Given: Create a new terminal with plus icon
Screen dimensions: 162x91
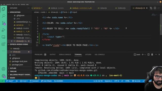Looking at the screenshot, I should tap(143, 55).
